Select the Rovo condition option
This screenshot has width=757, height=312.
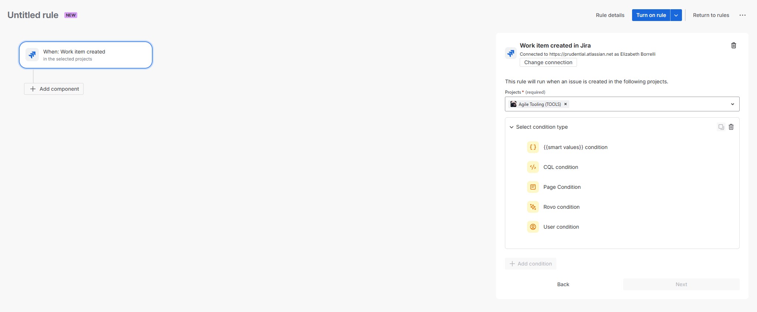pos(561,207)
